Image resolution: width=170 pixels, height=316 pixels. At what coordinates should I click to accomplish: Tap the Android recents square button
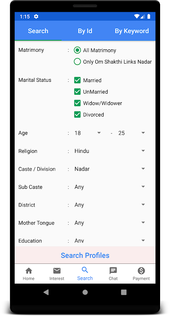coord(124,292)
